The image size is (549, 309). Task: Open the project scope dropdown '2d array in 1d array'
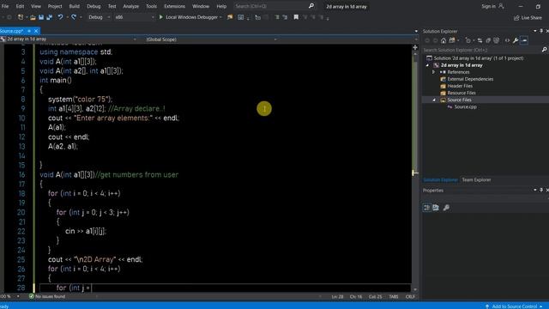[x=69, y=39]
